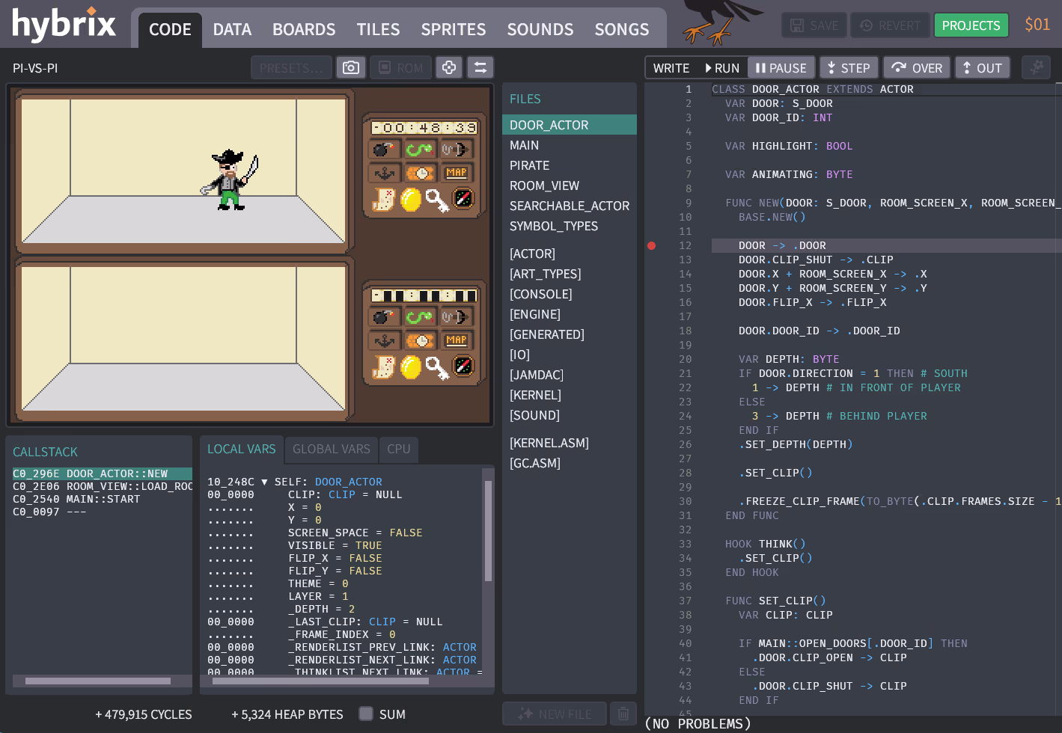Open the PROJECTS page
The height and width of the screenshot is (733, 1062).
[x=971, y=25]
